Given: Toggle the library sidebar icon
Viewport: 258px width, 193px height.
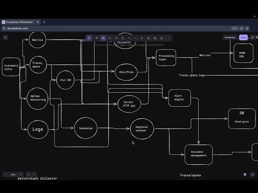Looking at the screenshot, I should (x=252, y=37).
